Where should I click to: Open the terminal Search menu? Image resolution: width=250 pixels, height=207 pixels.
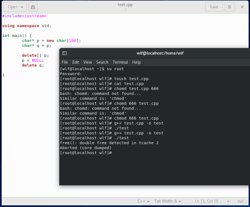click(102, 62)
